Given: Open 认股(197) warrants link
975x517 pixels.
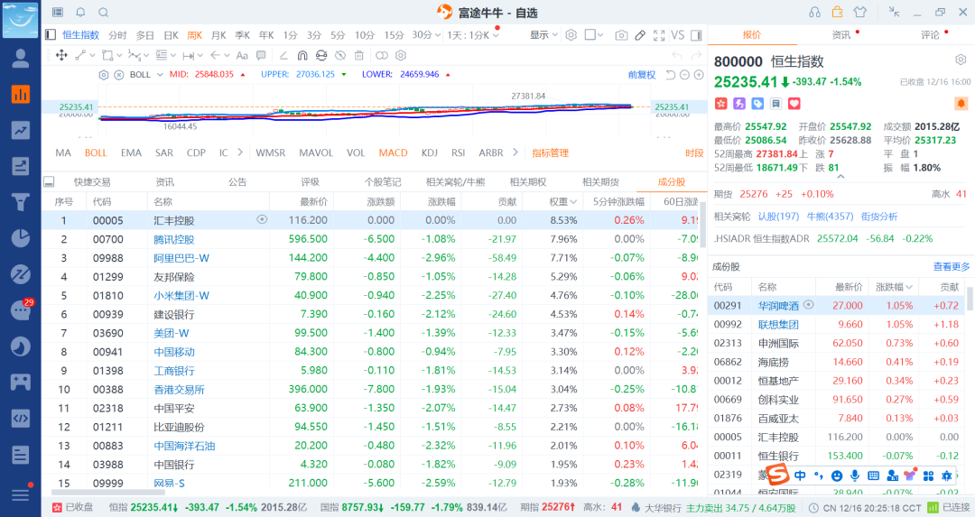Looking at the screenshot, I should coord(778,217).
